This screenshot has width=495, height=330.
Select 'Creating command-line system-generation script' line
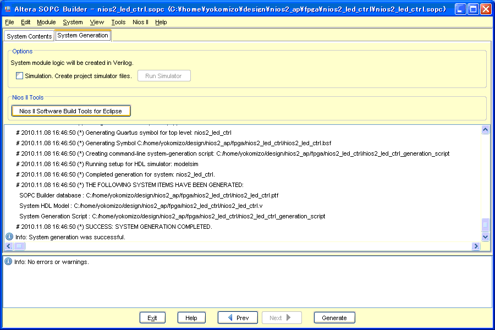coord(233,153)
